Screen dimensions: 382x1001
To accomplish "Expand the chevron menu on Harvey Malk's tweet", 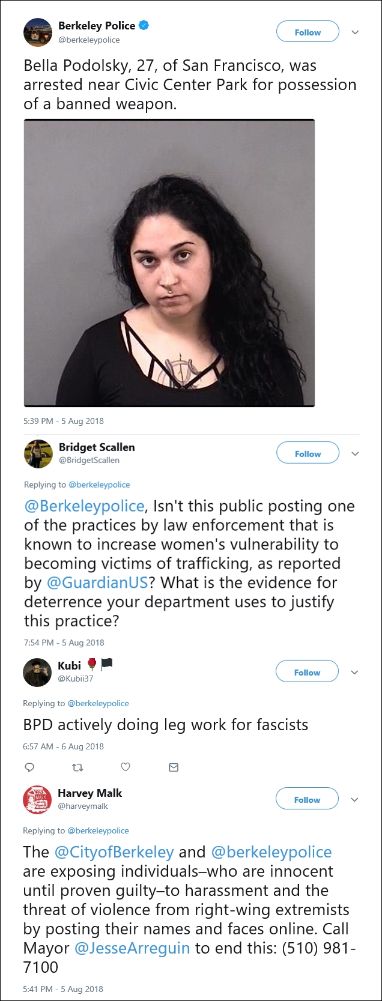I will (354, 800).
